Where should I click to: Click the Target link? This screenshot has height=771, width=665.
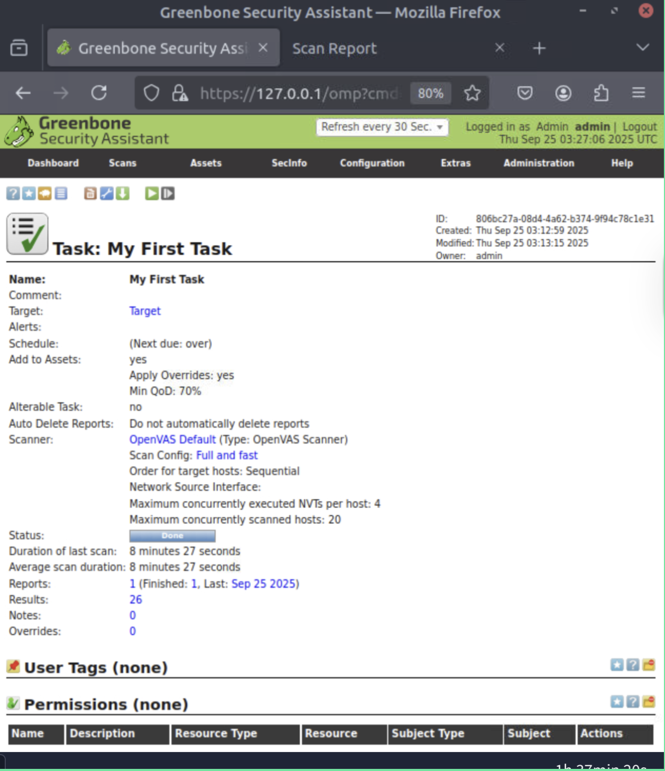[145, 311]
